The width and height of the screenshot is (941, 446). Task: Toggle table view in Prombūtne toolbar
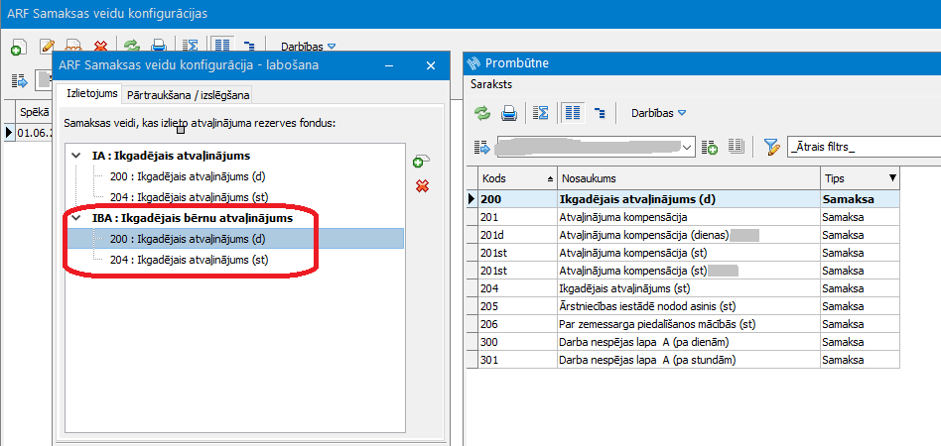(x=573, y=113)
